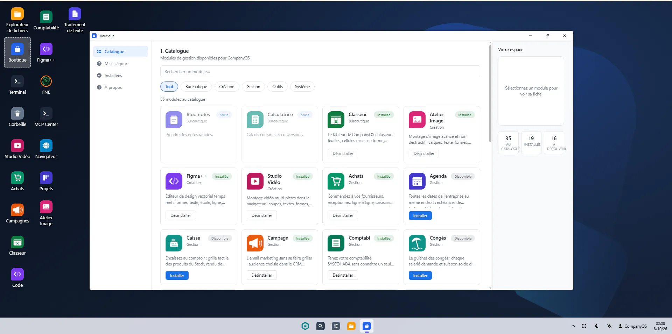Uninstall the Achats module
Image resolution: width=672 pixels, height=334 pixels.
point(343,215)
